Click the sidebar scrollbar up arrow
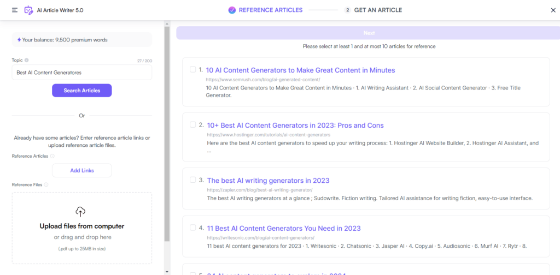 click(x=167, y=23)
